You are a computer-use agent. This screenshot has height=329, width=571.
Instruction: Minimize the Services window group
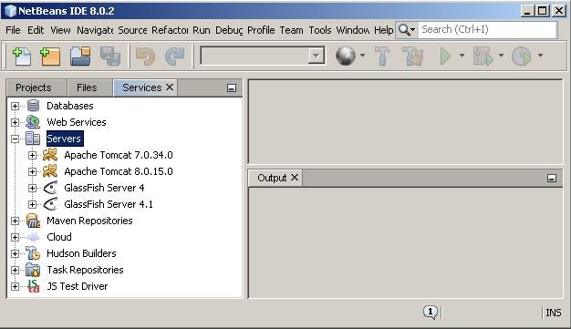[232, 87]
